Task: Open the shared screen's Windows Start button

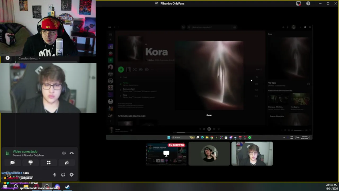Action: coord(169,137)
